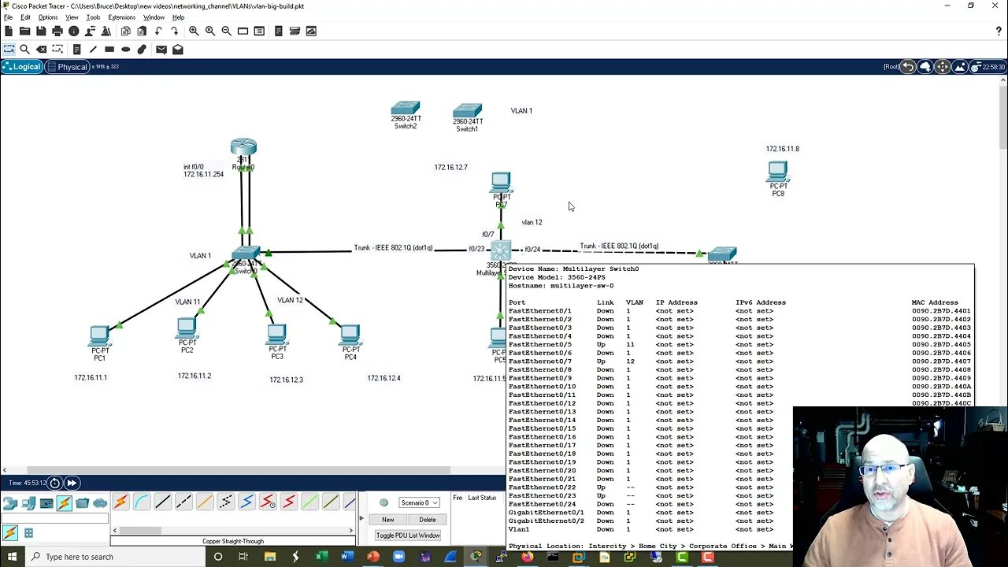Click the Back navigation arrow near Root
Image resolution: width=1008 pixels, height=567 pixels.
pyautogui.click(x=908, y=67)
